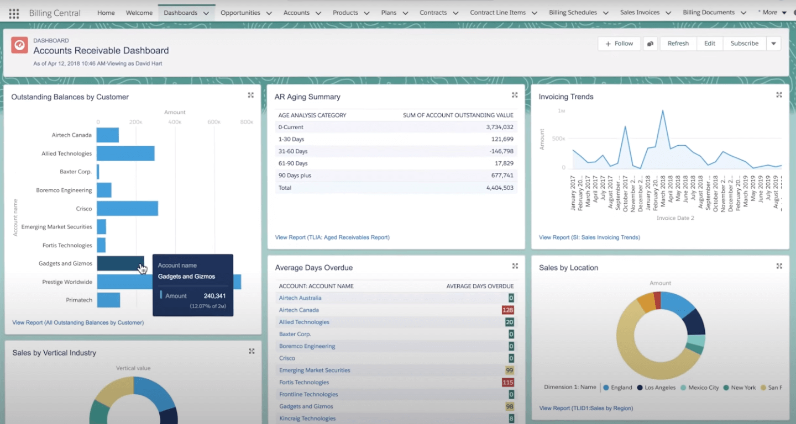Open the Dashboards tab dropdown arrow
The height and width of the screenshot is (424, 796).
click(206, 13)
